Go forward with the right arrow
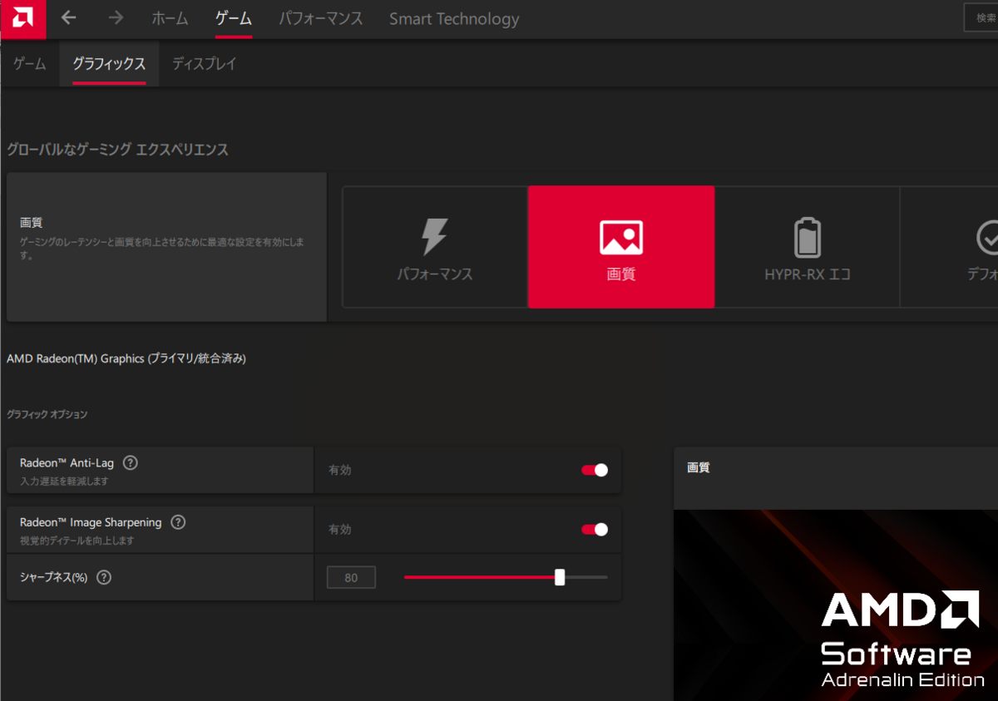998x701 pixels. click(116, 17)
